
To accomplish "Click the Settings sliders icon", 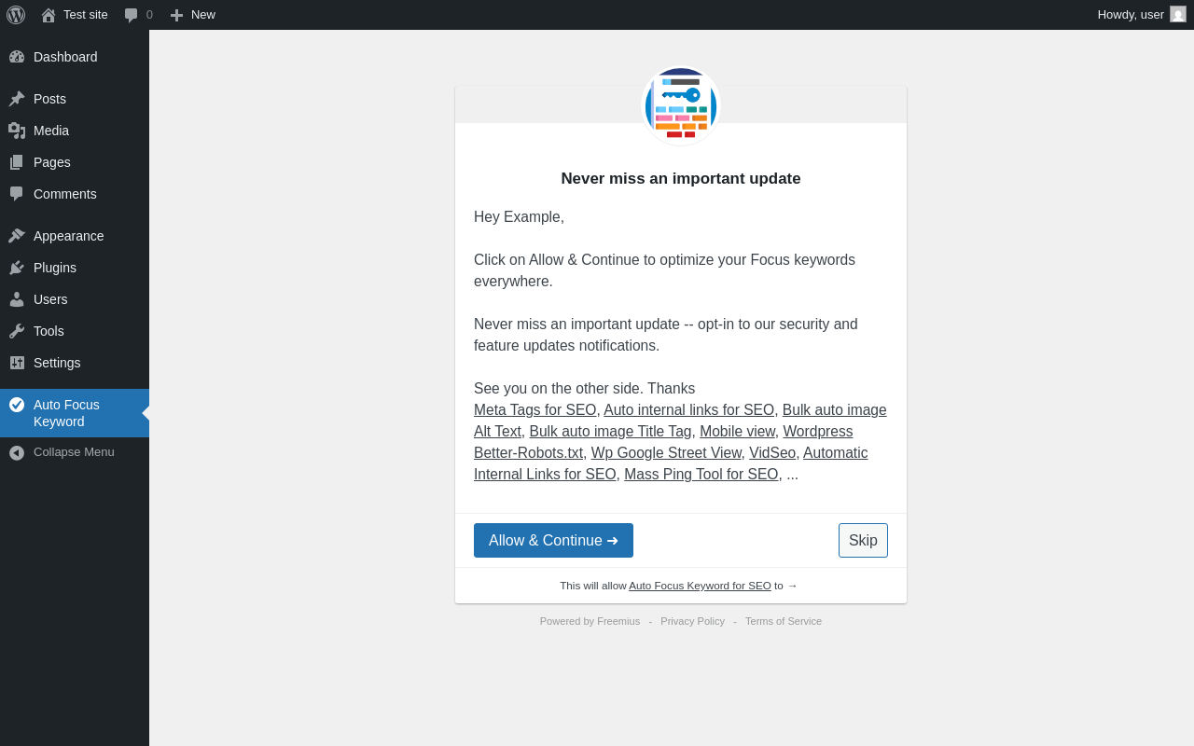I will pyautogui.click(x=17, y=363).
